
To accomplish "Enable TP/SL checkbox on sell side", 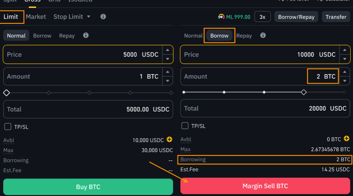I will click(185, 126).
